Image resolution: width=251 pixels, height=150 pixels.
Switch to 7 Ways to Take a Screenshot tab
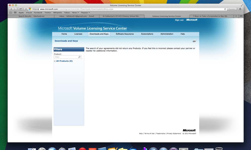coord(211,16)
